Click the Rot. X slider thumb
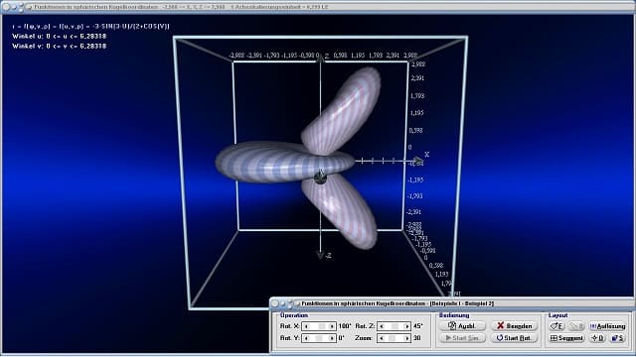636x357 pixels. (x=322, y=326)
